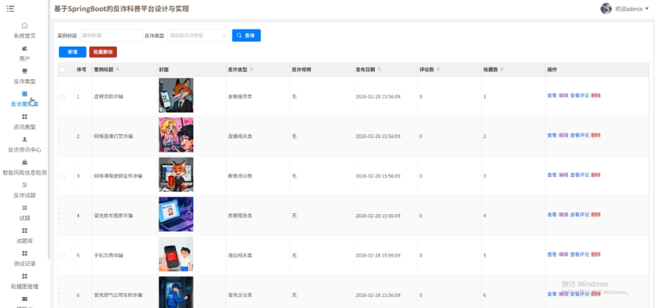Check the box for row 网络课程虚假宣传诈骗
This screenshot has width=655, height=308.
[x=62, y=176]
